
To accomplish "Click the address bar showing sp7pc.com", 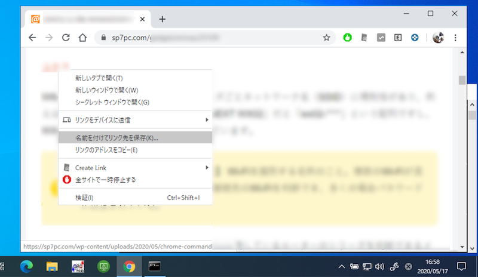I will [209, 38].
